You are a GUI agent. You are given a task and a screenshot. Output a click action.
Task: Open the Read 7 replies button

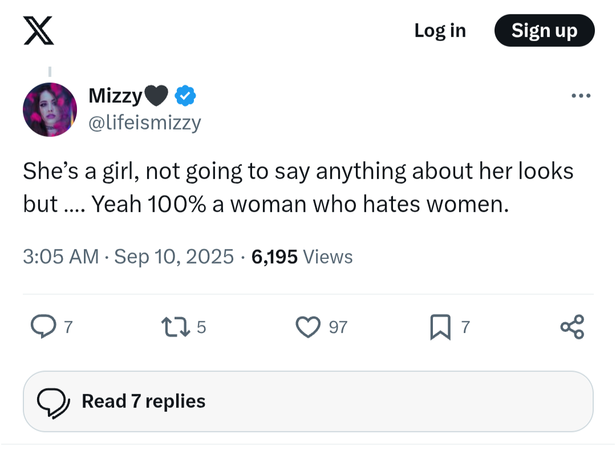(x=308, y=402)
